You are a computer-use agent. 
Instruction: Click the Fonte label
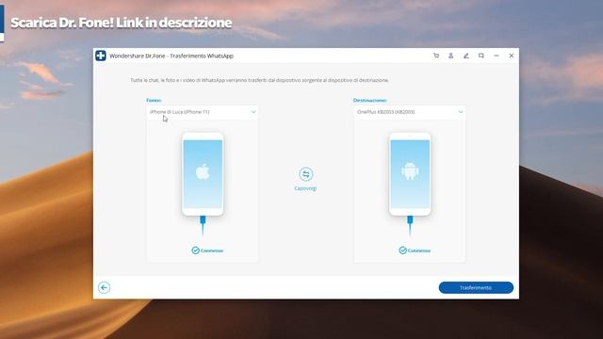click(x=154, y=101)
